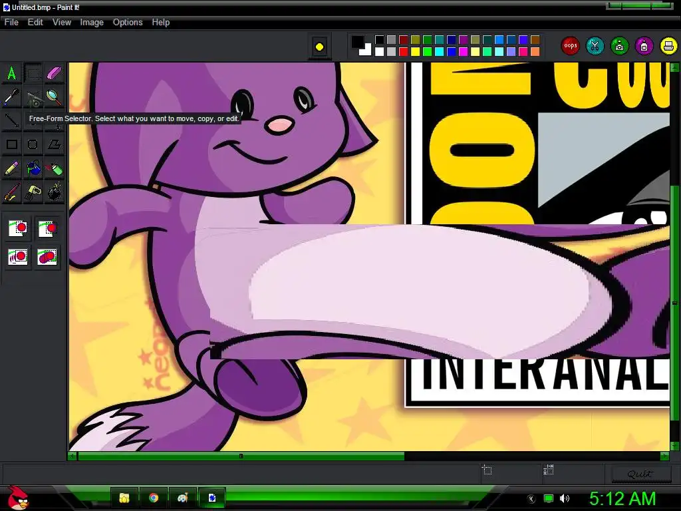Open the View menu
This screenshot has height=511, width=681.
pos(62,22)
